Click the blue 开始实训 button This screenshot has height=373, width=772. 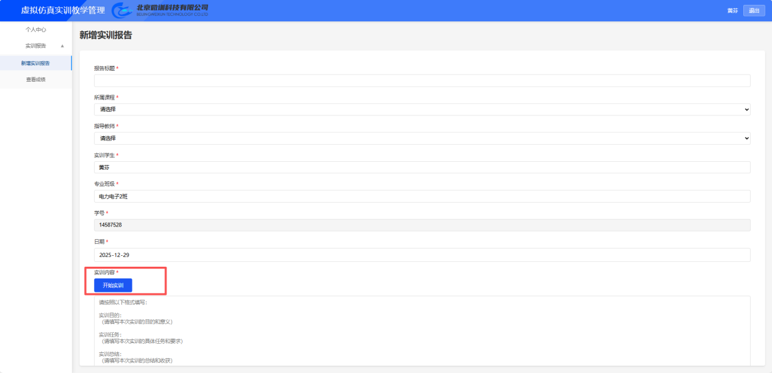[113, 286]
